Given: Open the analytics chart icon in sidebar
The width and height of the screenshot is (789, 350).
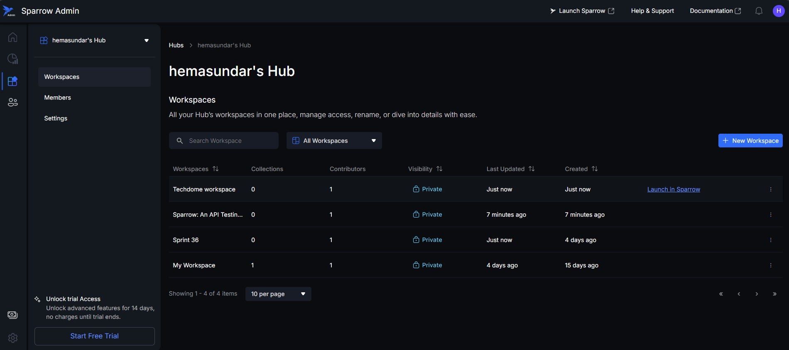Looking at the screenshot, I should [12, 59].
